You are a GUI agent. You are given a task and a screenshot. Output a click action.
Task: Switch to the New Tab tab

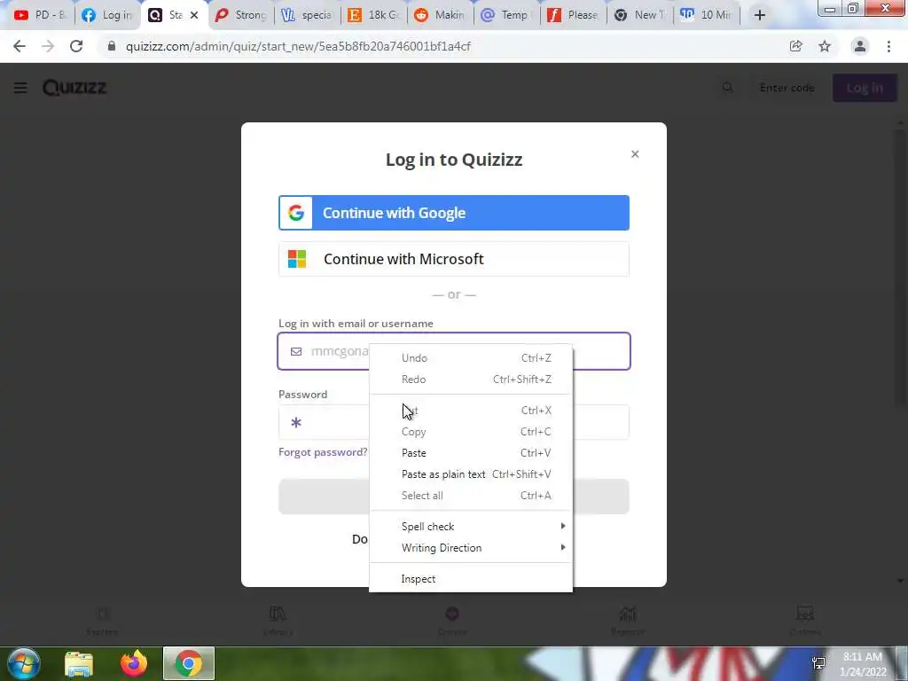tap(639, 15)
